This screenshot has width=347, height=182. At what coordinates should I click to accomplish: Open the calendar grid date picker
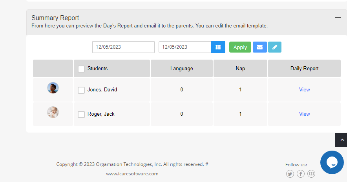tap(218, 47)
